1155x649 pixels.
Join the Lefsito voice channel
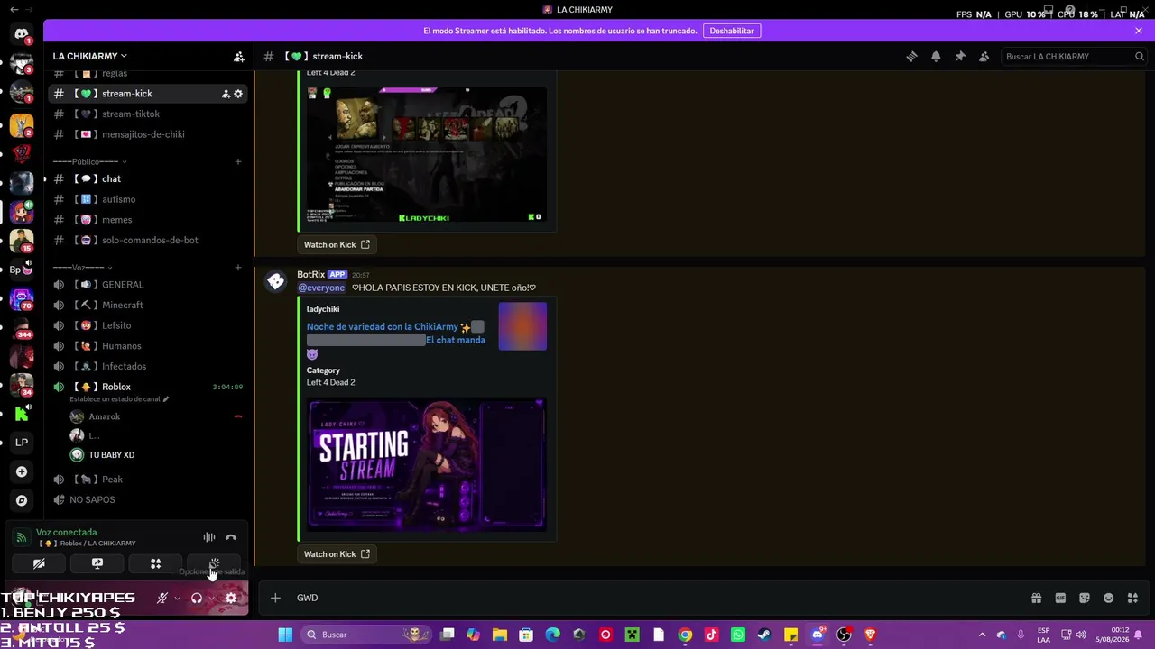tap(147, 325)
